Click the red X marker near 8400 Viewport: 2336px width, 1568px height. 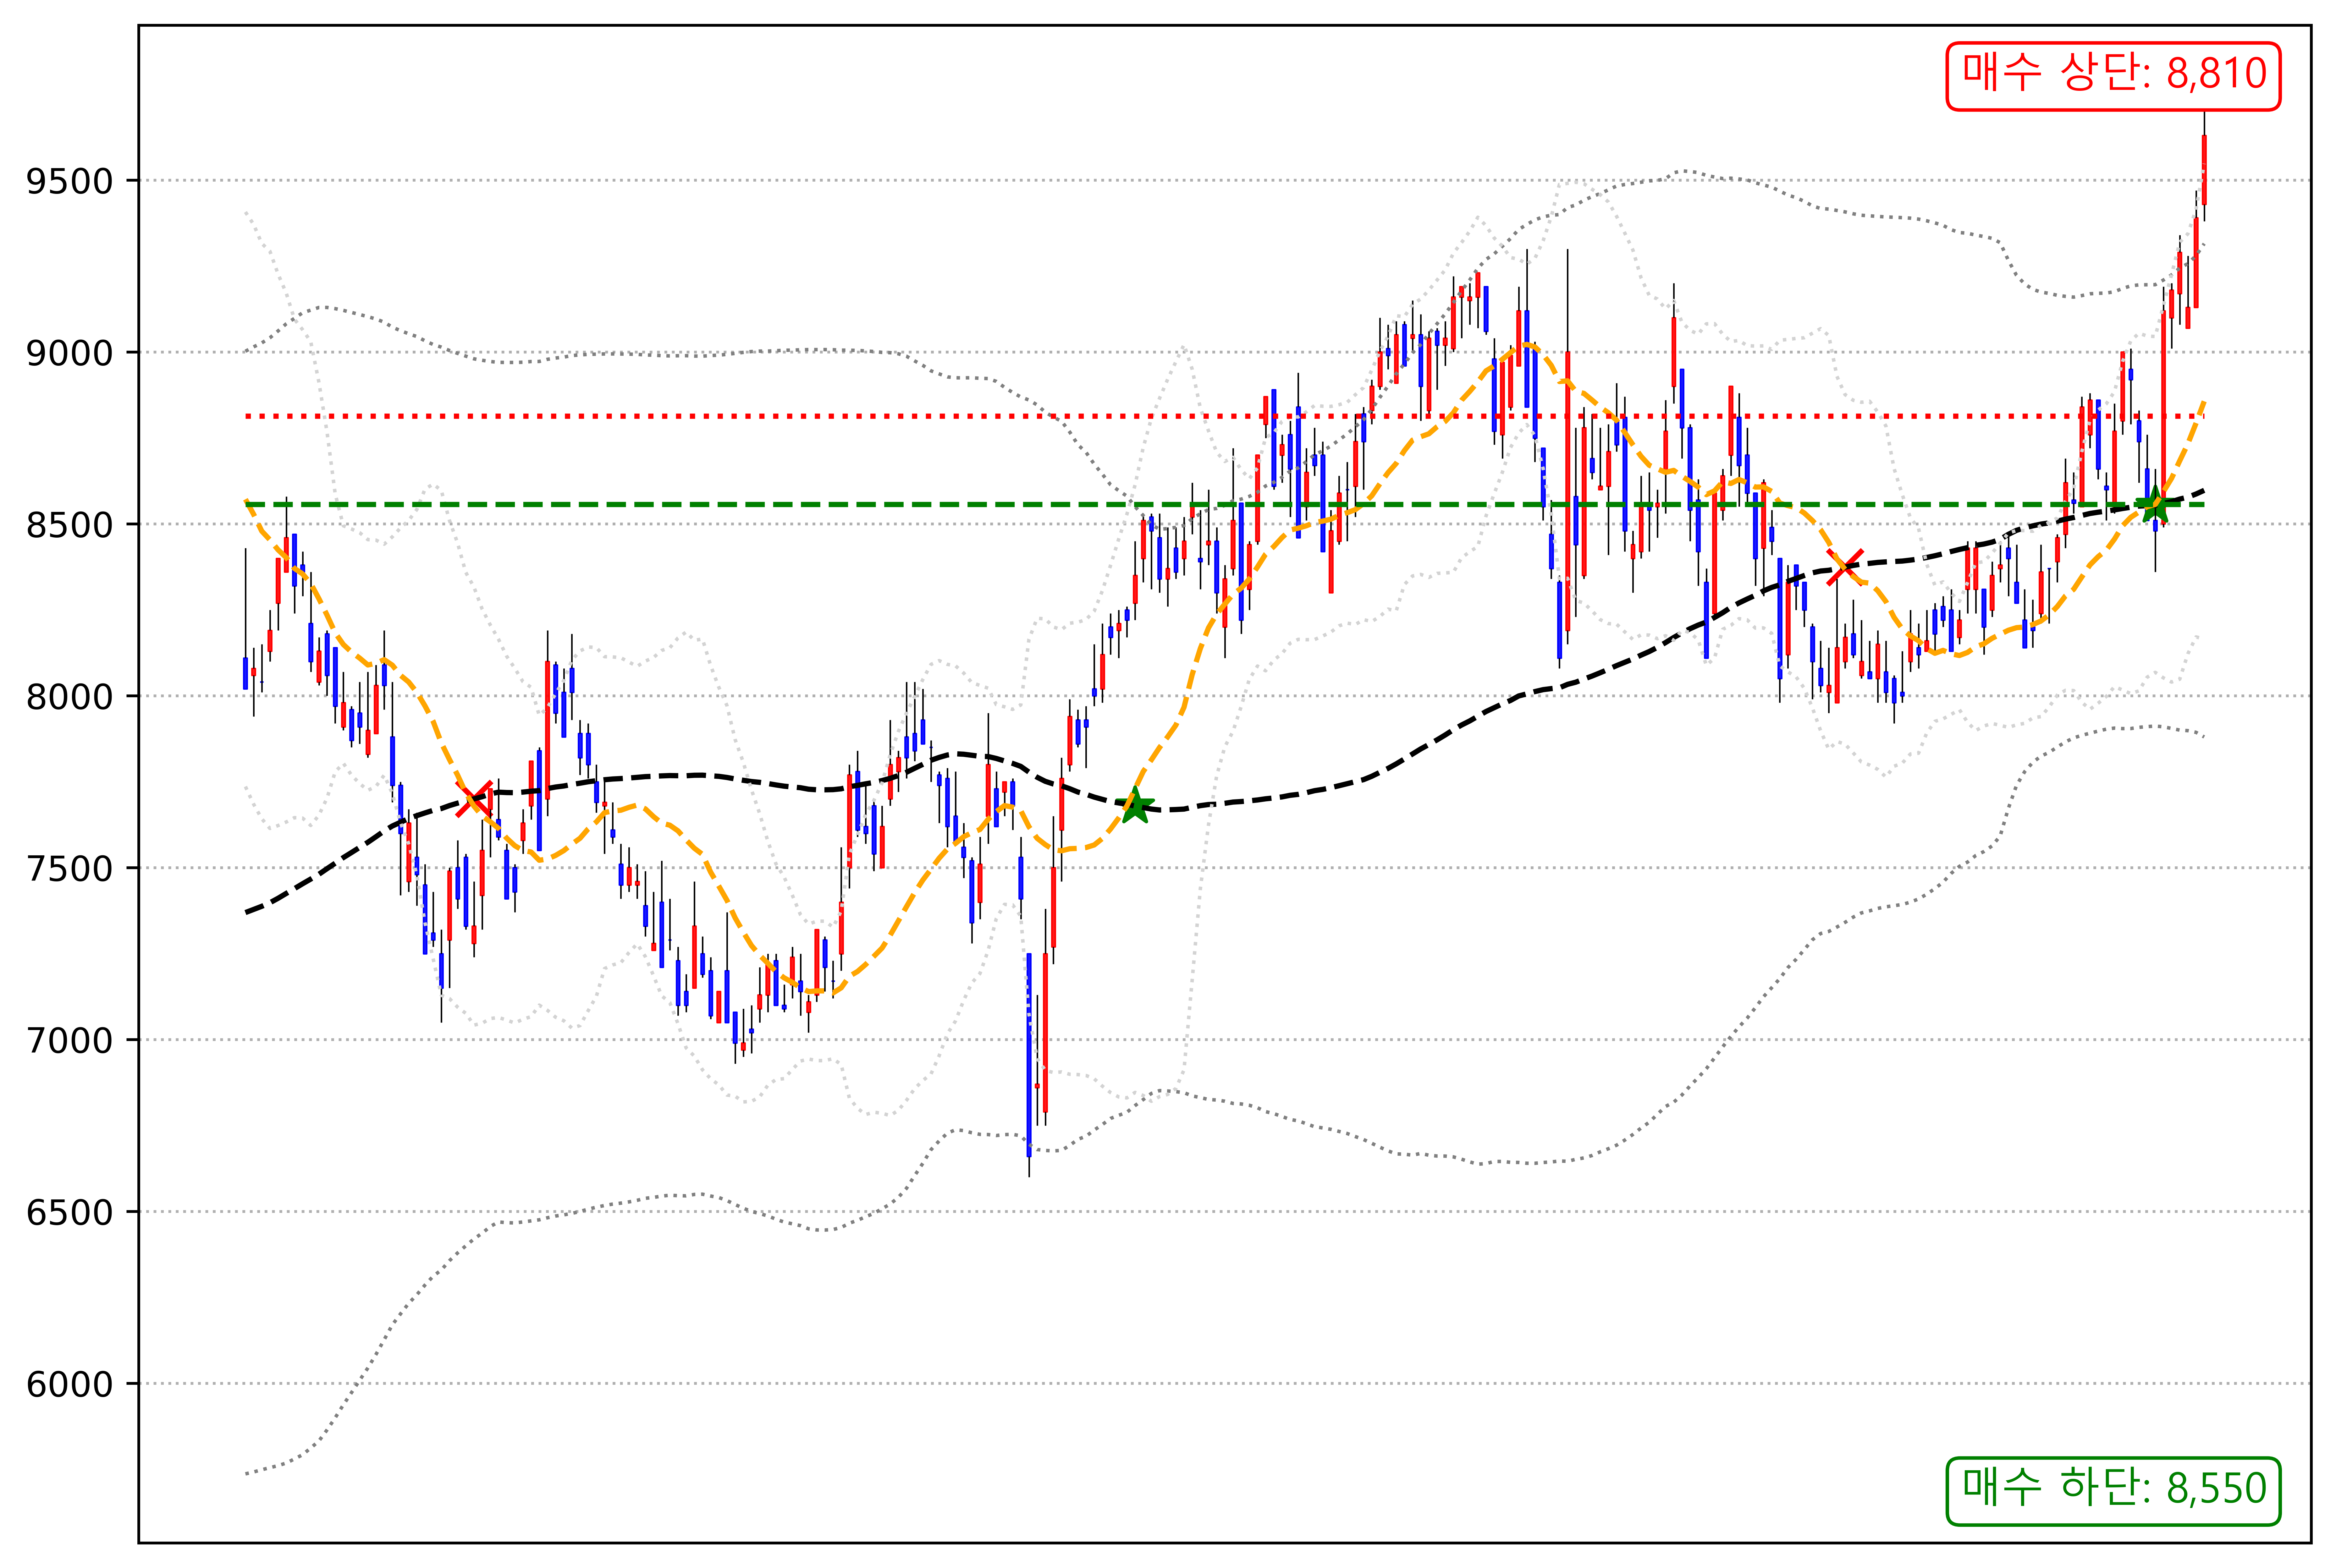pos(1845,567)
